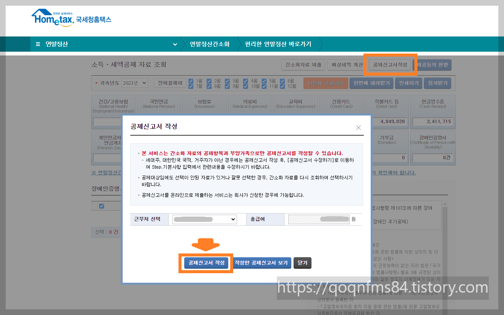The image size is (504, 315).
Task: Click the 선택 : 0 건 count text
Action: point(106,232)
